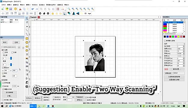Click the threshold 128 input field
This screenshot has height=108, width=188.
(x=15, y=76)
